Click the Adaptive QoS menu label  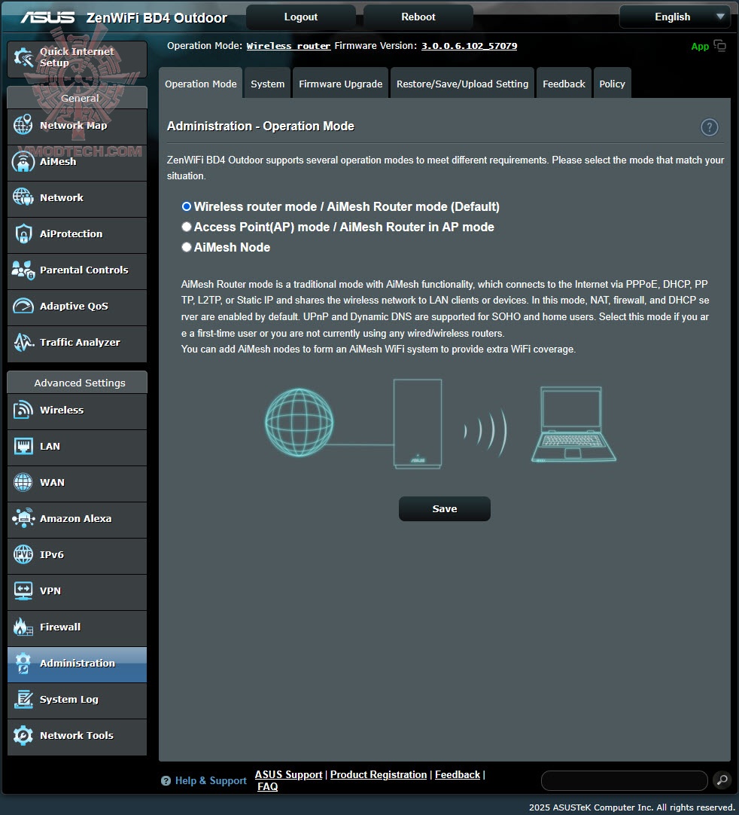[74, 306]
